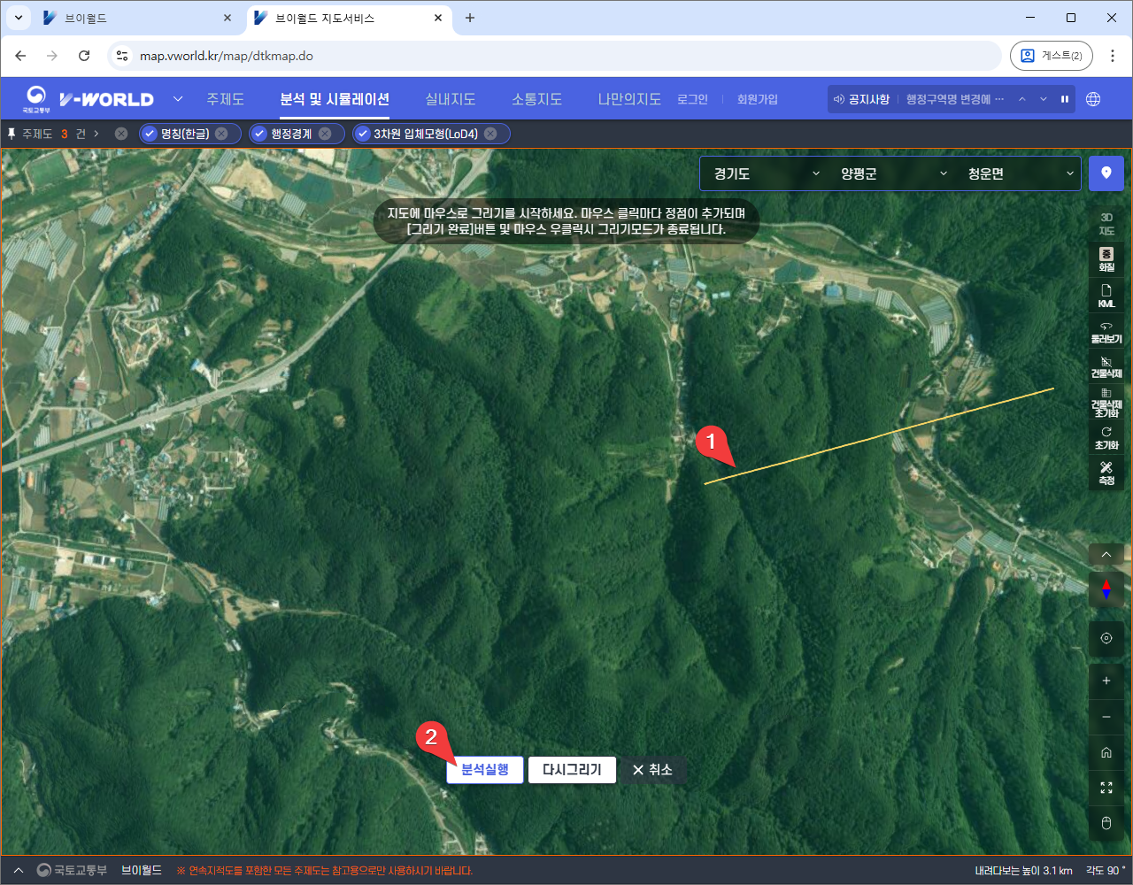This screenshot has height=885, width=1133.
Task: Zoom in with the plus button
Action: (1106, 681)
